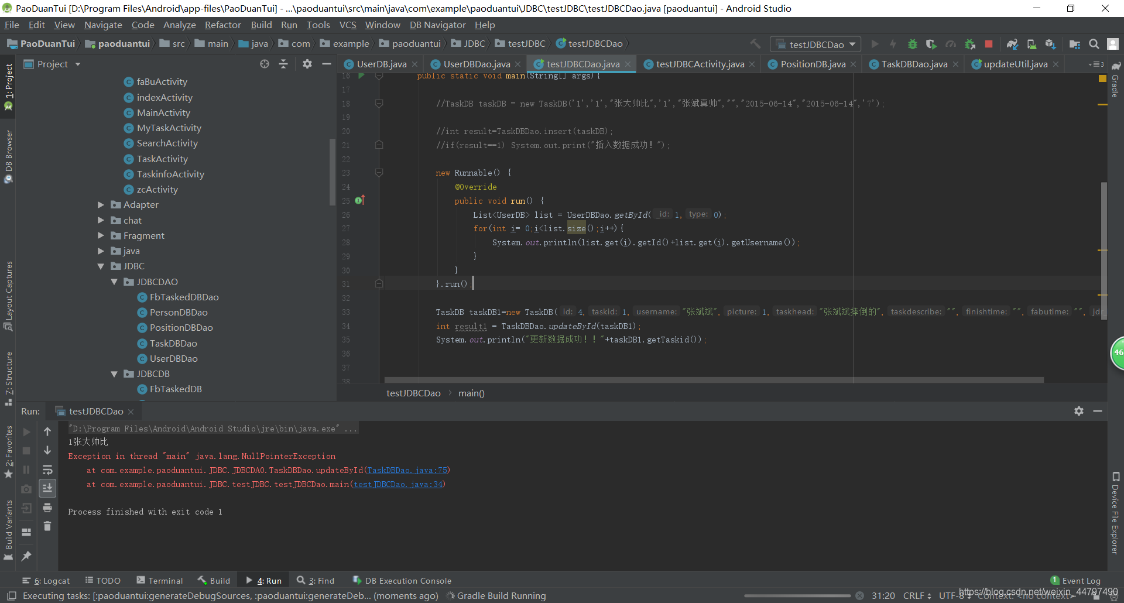Toggle the Gradle tool window
Screen dimensions: 1124x603
point(1115,79)
